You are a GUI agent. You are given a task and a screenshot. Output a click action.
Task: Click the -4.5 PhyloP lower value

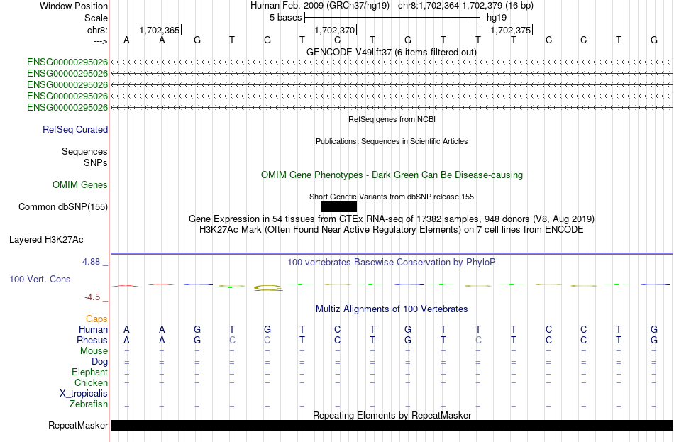pos(94,297)
